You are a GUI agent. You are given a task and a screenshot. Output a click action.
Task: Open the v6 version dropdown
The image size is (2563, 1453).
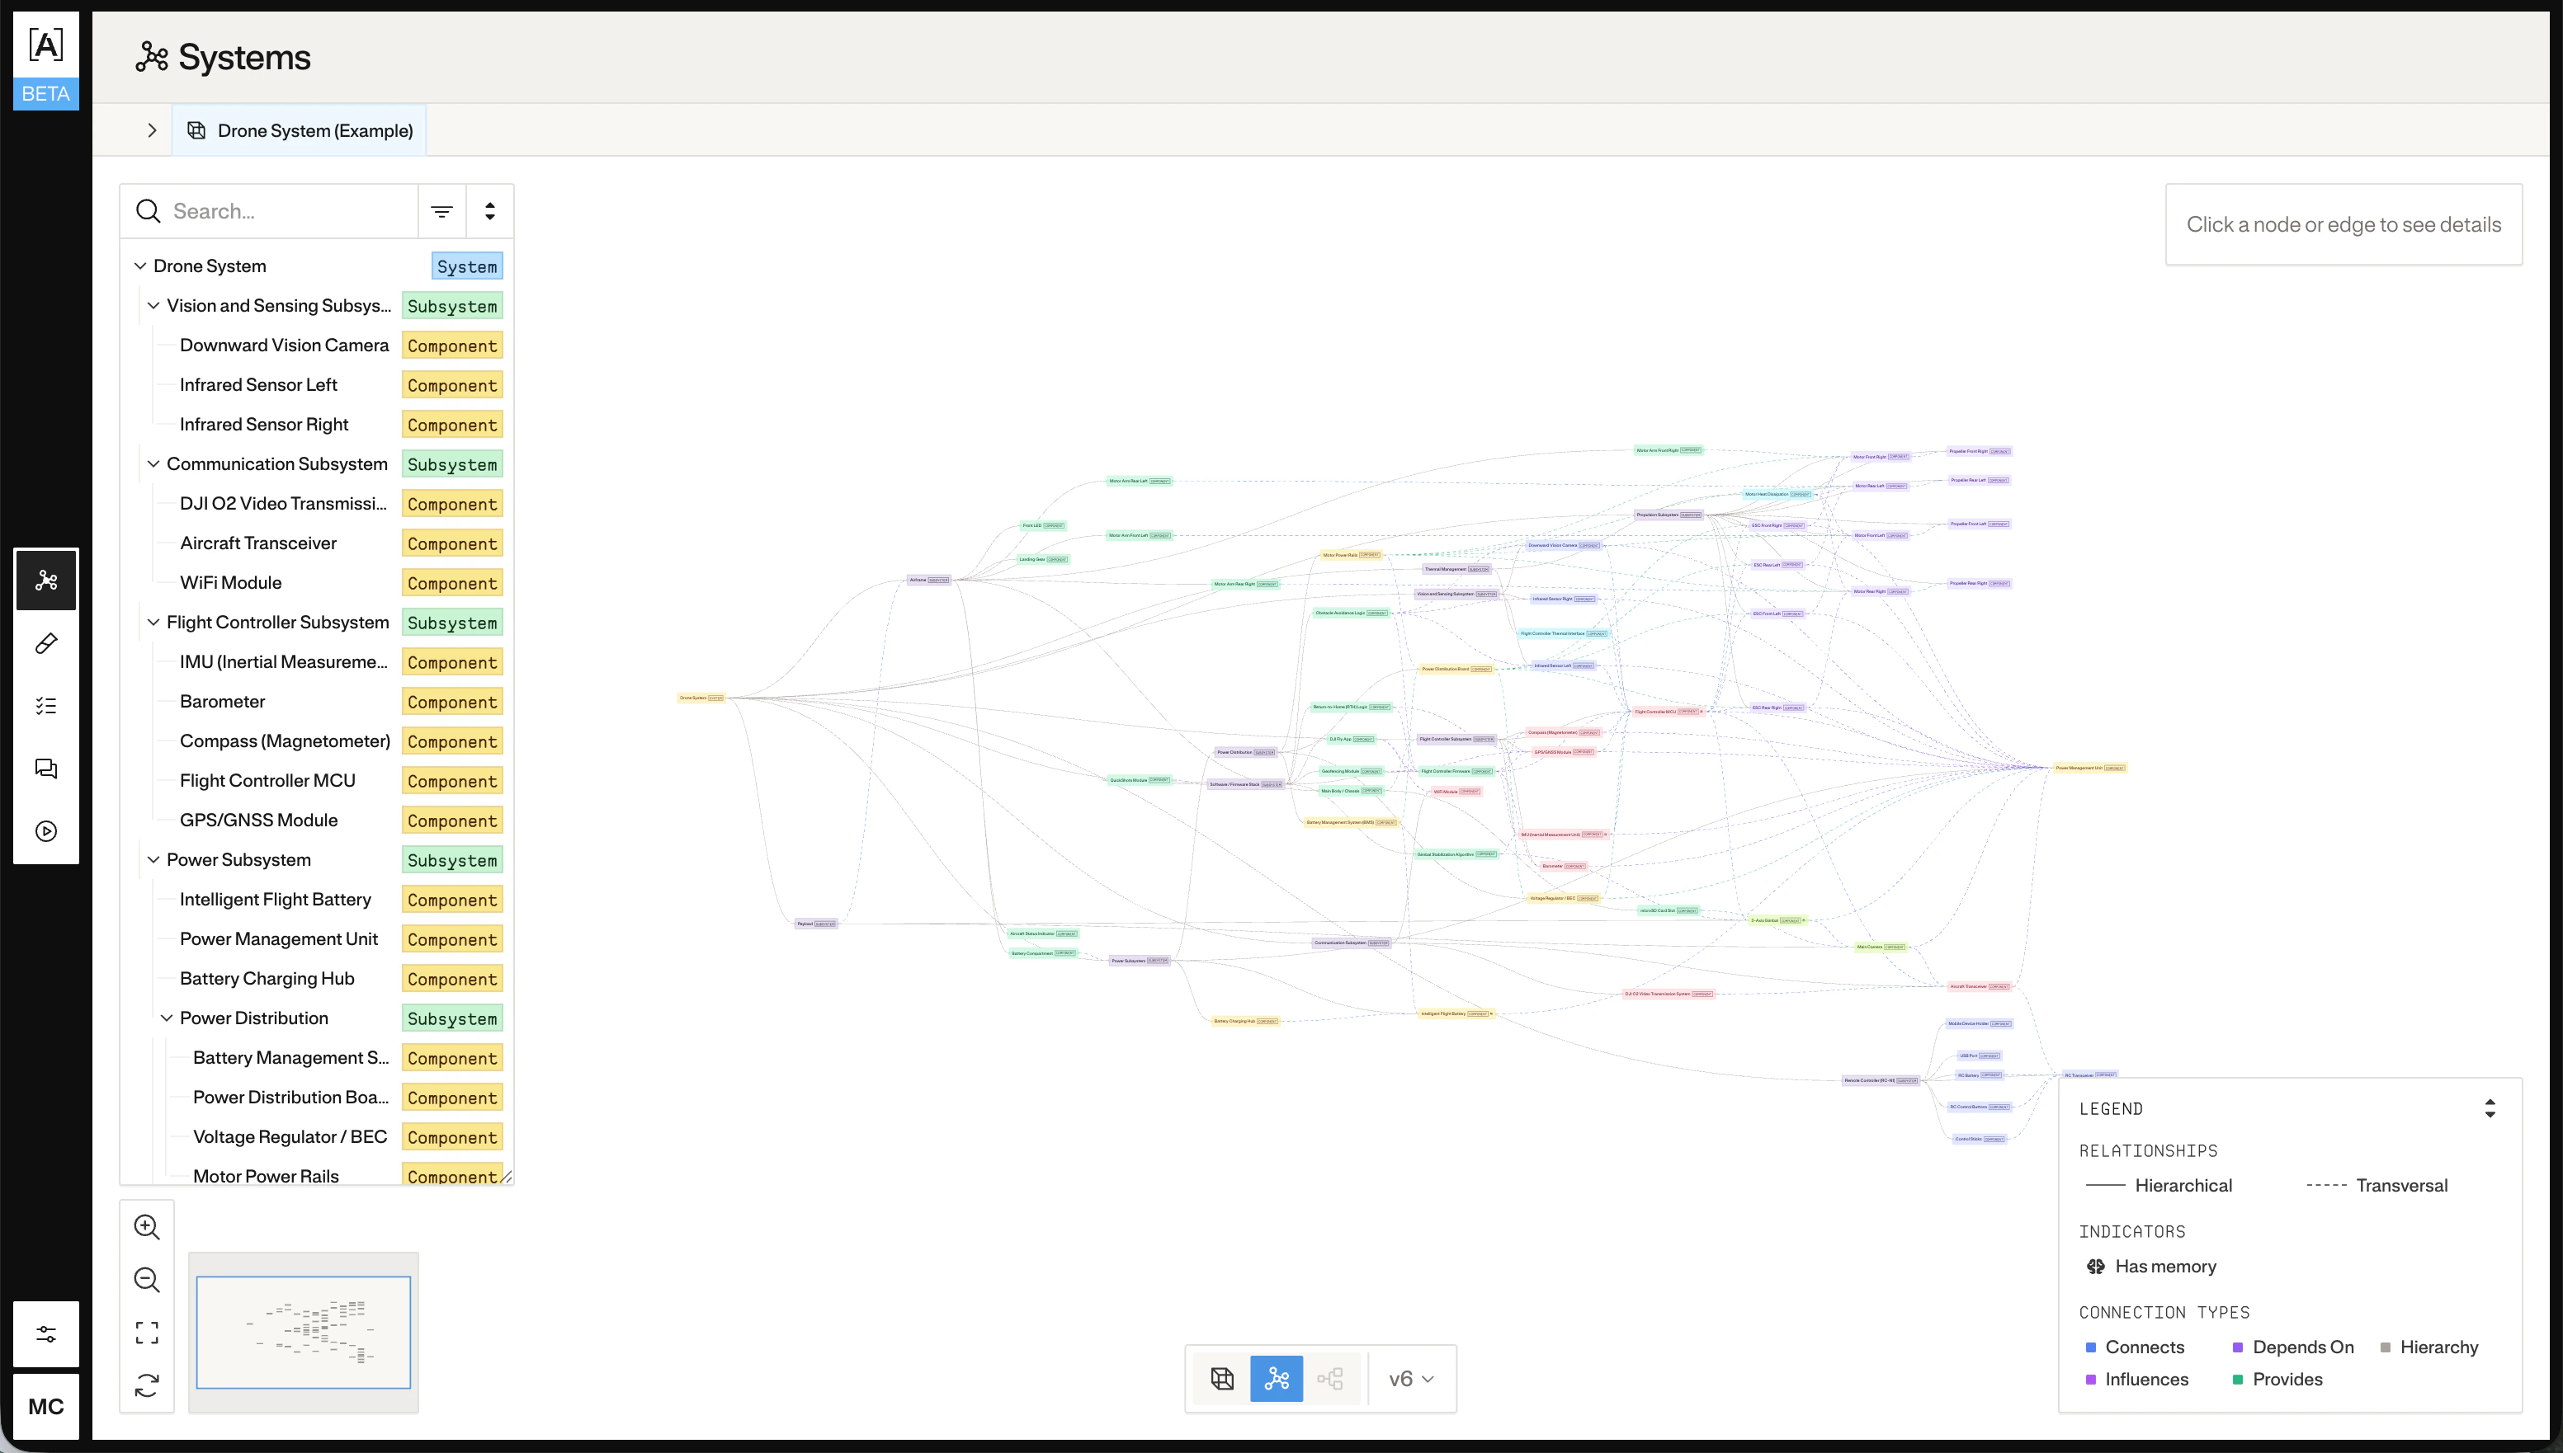coord(1409,1378)
